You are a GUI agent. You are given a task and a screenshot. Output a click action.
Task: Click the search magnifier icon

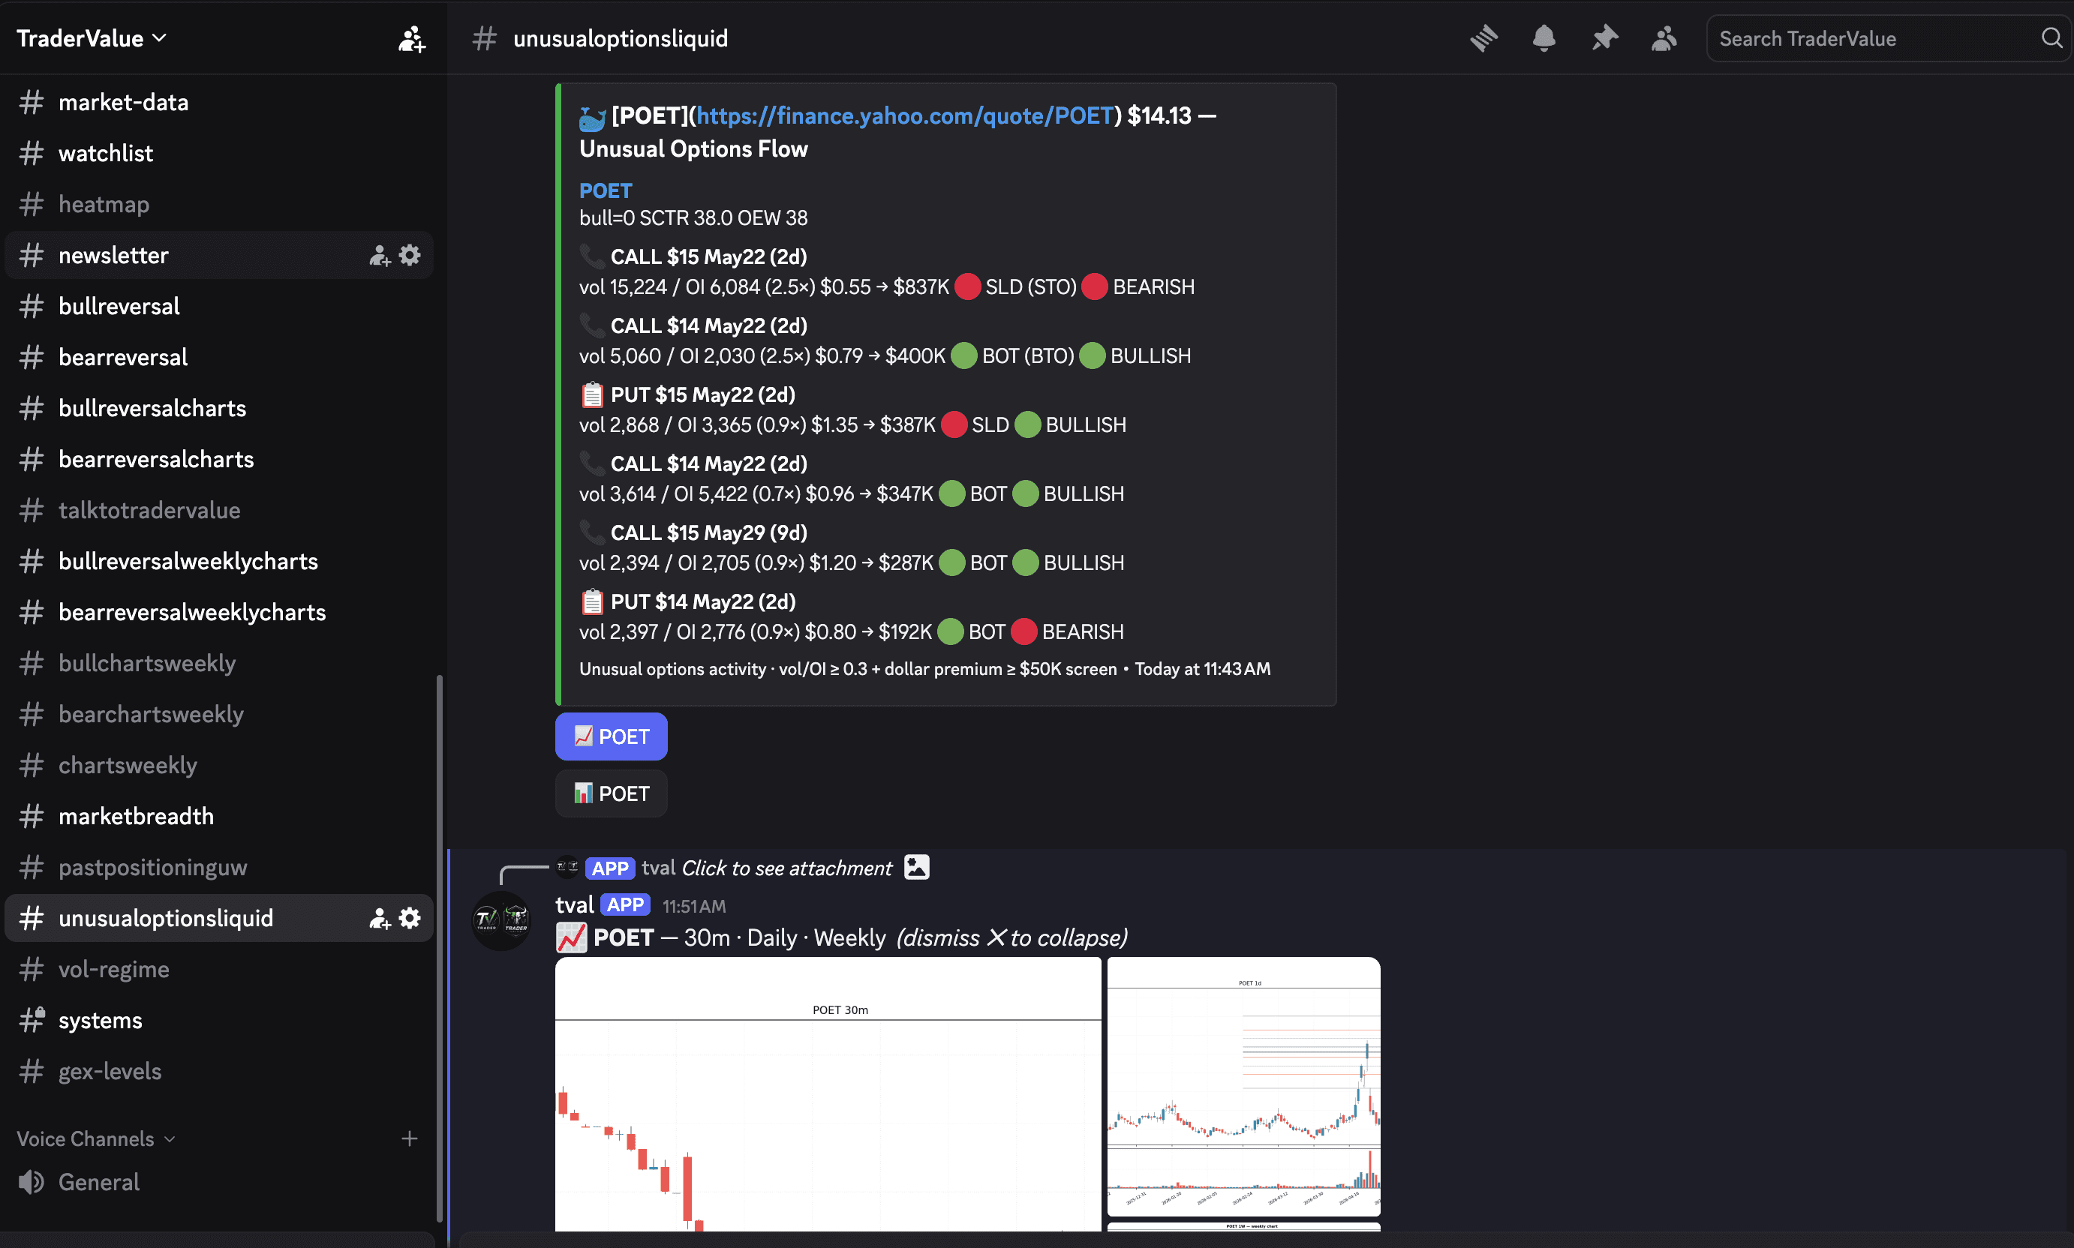(x=2052, y=37)
